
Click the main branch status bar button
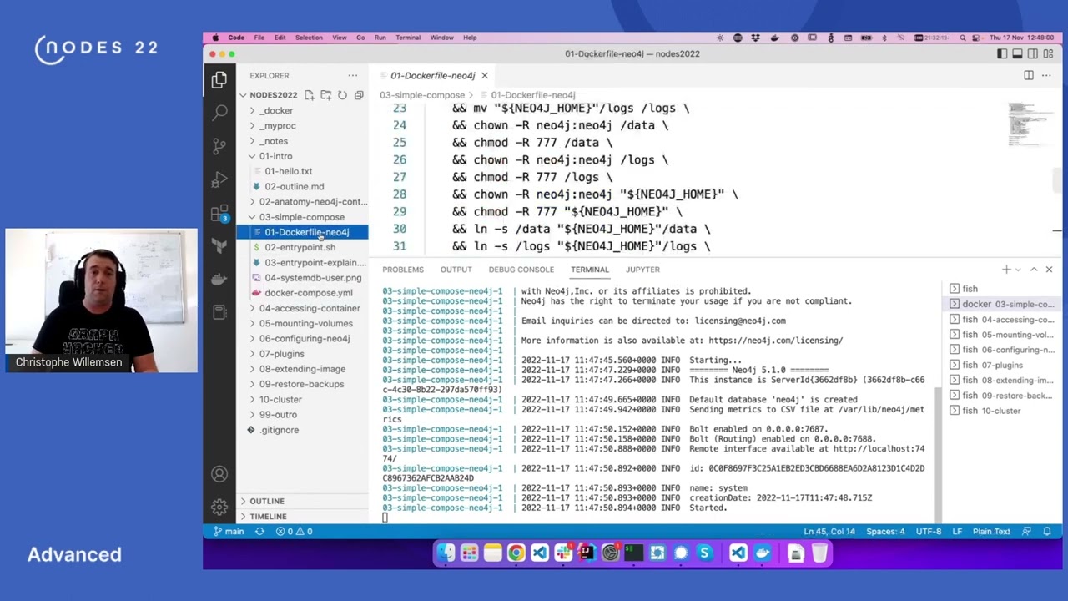(229, 531)
